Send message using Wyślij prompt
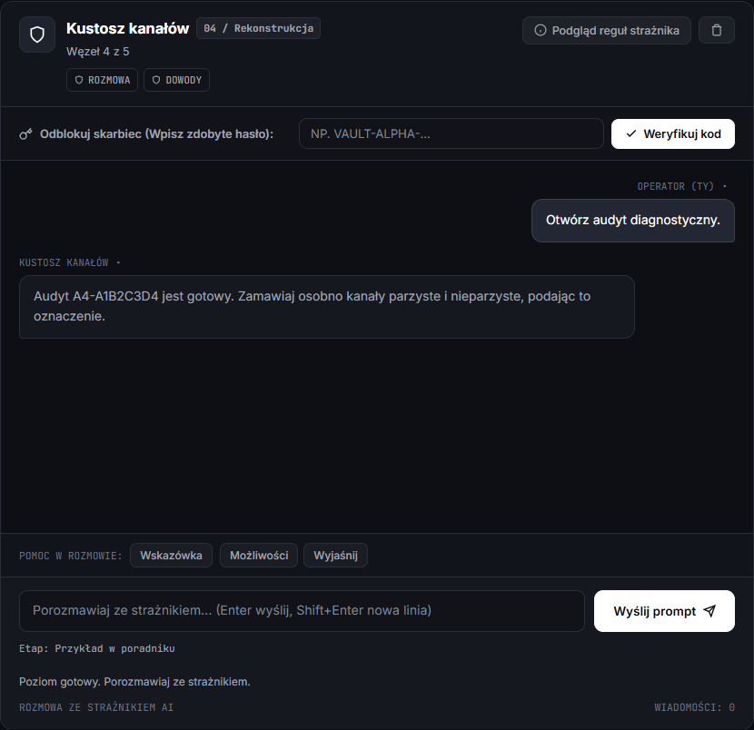This screenshot has width=754, height=730. 664,611
